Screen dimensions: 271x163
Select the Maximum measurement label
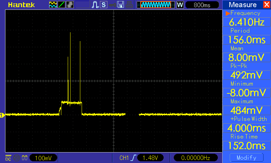pyautogui.click(x=242, y=101)
